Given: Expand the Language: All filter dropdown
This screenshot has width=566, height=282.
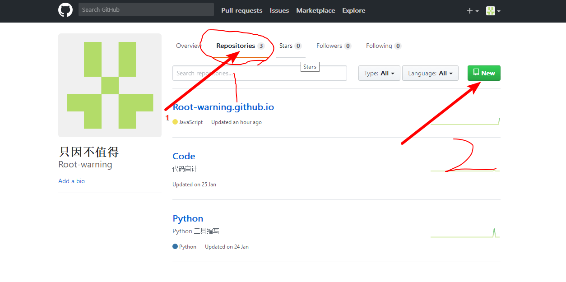Looking at the screenshot, I should tap(430, 73).
